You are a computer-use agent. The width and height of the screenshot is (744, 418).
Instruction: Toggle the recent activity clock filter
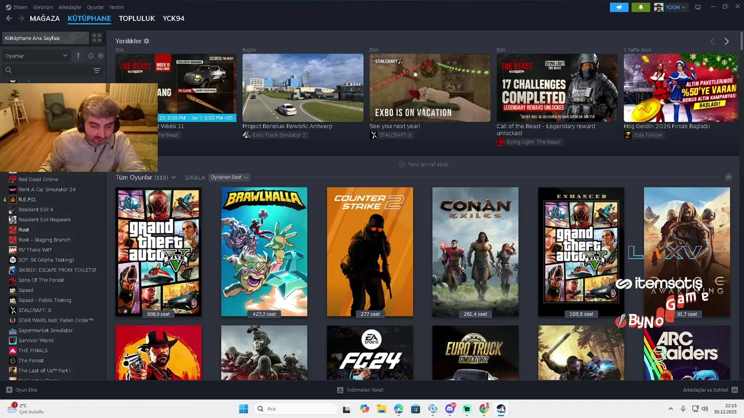pyautogui.click(x=91, y=56)
